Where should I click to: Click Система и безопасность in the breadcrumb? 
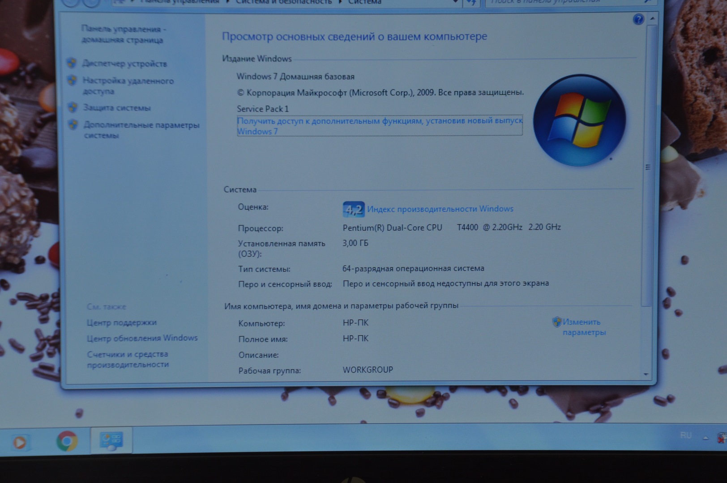click(284, 2)
